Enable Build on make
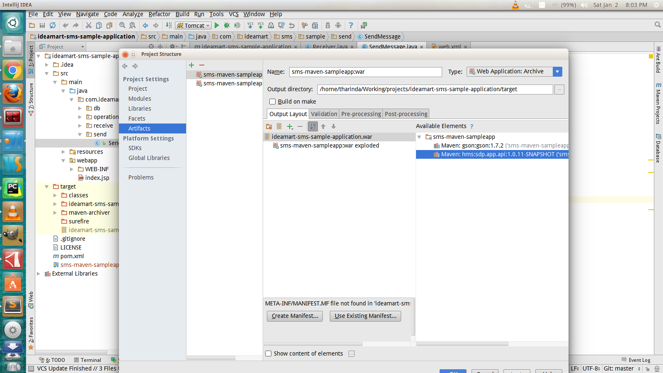 click(x=273, y=102)
